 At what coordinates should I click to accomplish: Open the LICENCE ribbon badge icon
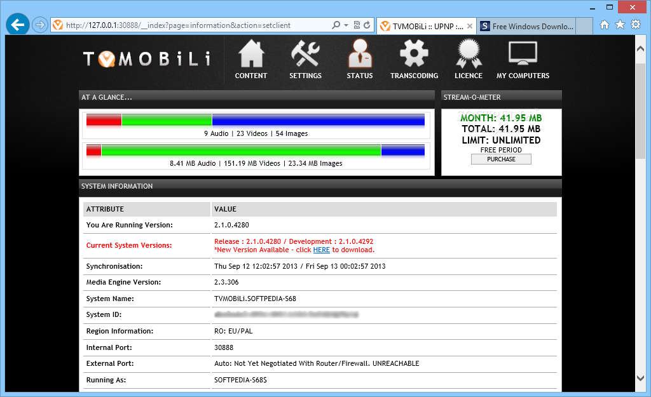(469, 53)
